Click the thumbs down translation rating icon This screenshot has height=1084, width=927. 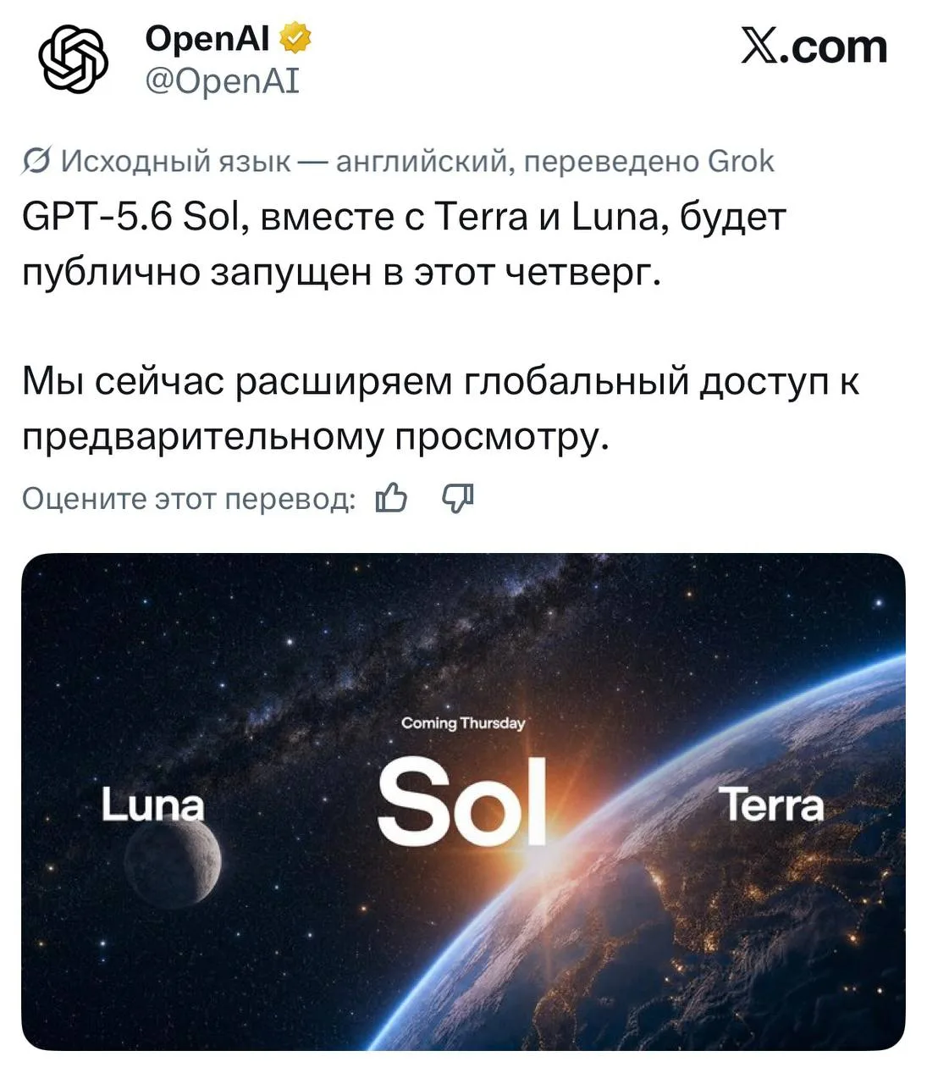click(x=458, y=499)
